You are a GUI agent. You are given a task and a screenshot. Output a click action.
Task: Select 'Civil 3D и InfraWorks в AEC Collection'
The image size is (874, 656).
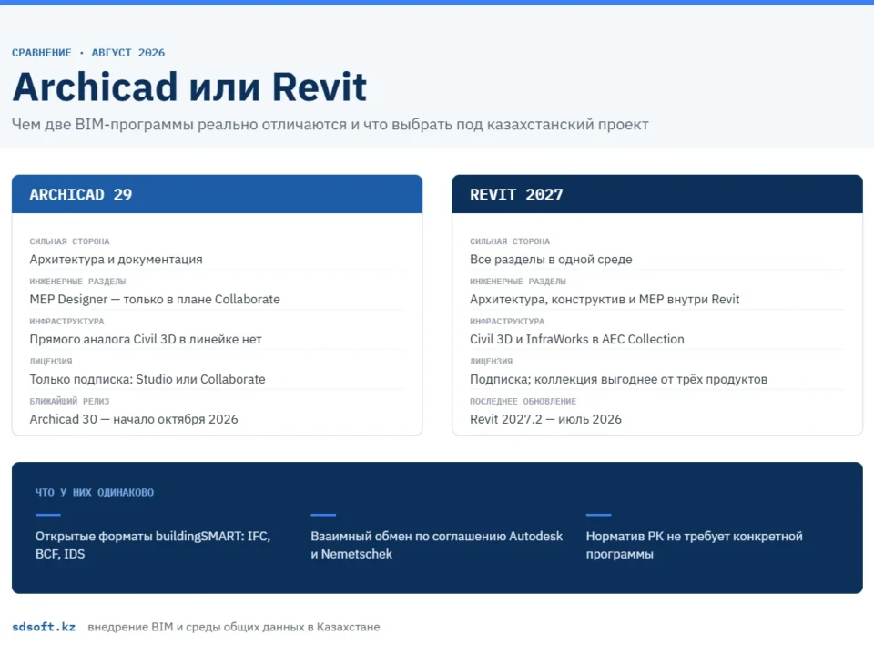(x=577, y=339)
